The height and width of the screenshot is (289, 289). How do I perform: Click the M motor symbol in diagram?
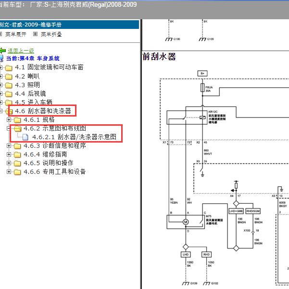[186, 222]
